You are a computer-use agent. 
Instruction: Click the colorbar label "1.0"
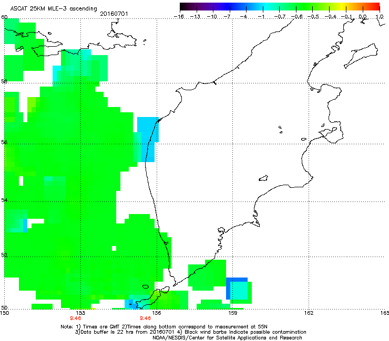tap(380, 17)
